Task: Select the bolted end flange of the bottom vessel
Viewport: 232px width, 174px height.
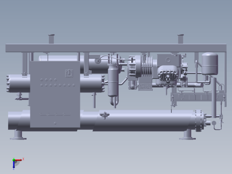Action: point(199,121)
